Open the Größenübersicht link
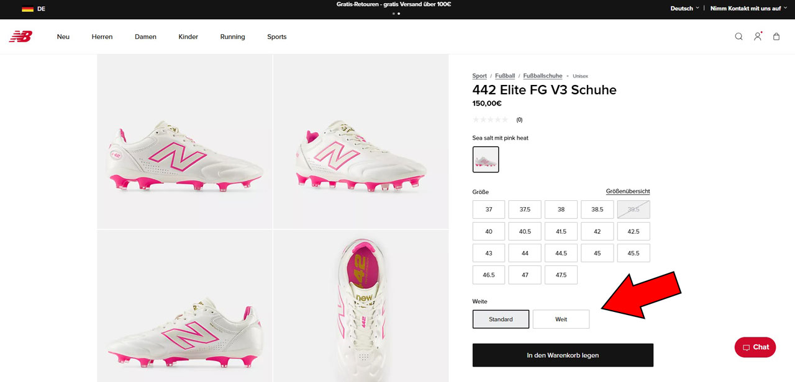795x382 pixels. click(x=628, y=191)
